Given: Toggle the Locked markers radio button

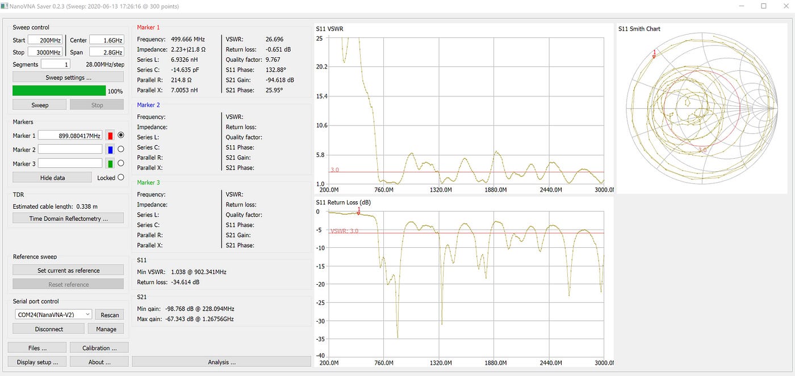Looking at the screenshot, I should pos(120,178).
